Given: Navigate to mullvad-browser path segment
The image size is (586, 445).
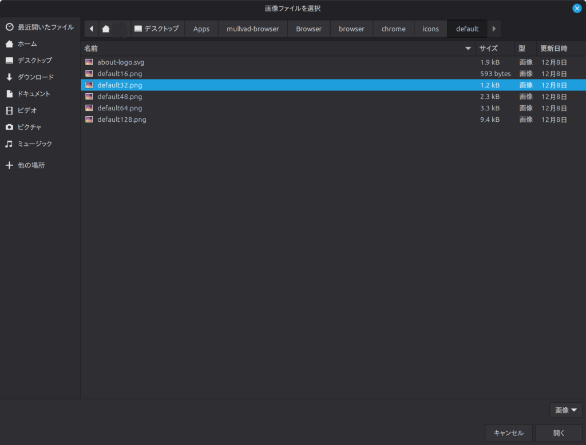Looking at the screenshot, I should tap(252, 29).
